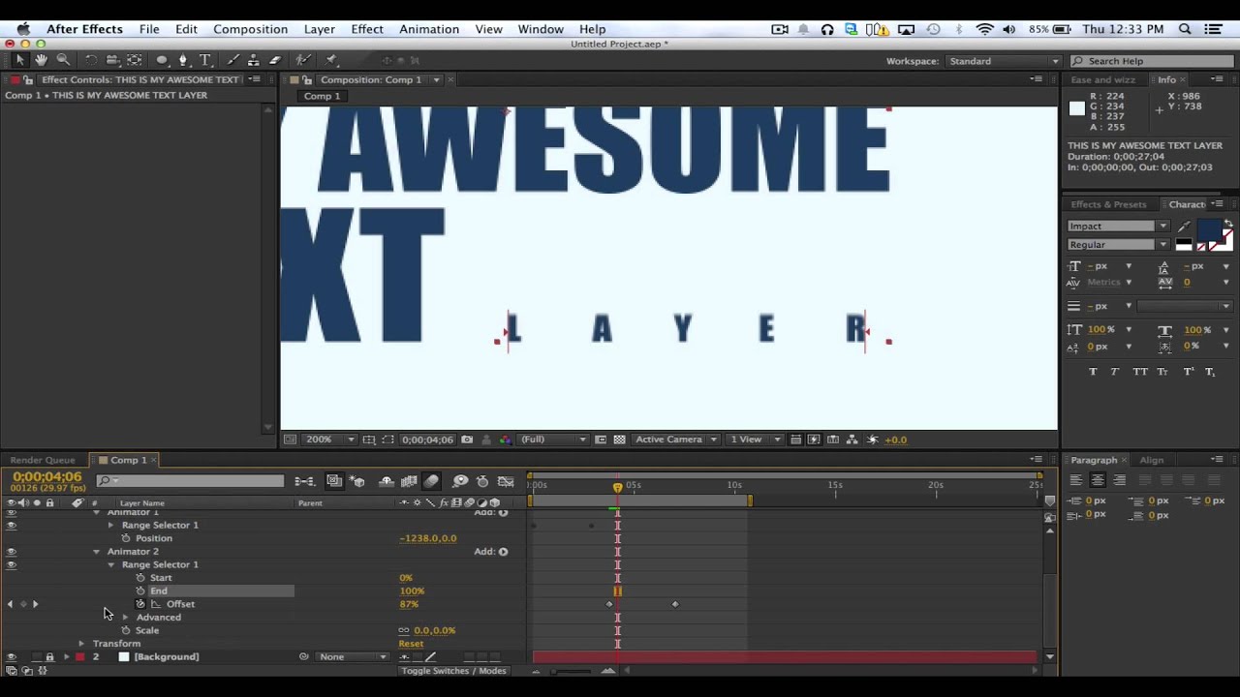Click the Choose grid and guide options icon
The image size is (1240, 697).
tap(369, 439)
